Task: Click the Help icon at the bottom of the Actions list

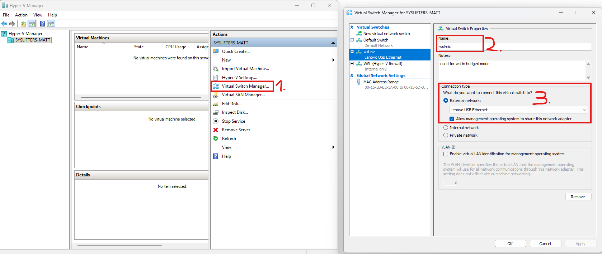Action: point(216,156)
